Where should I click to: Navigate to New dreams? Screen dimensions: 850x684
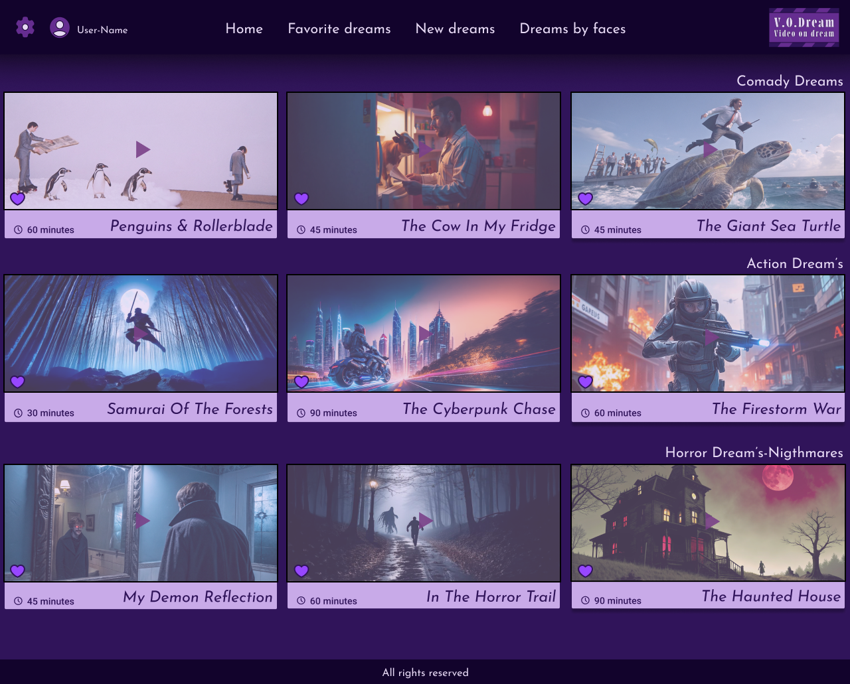455,29
